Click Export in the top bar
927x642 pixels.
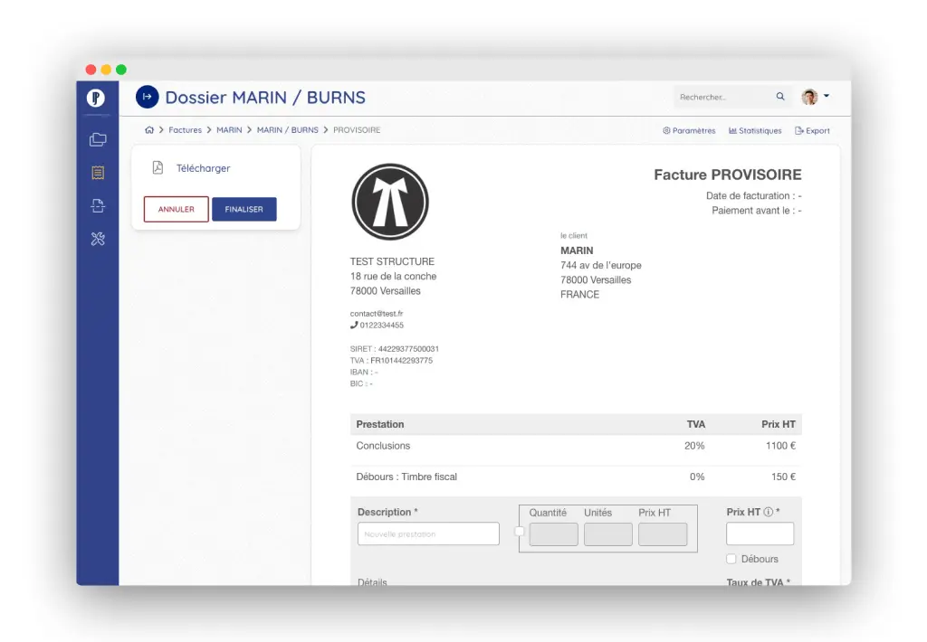[x=812, y=131]
